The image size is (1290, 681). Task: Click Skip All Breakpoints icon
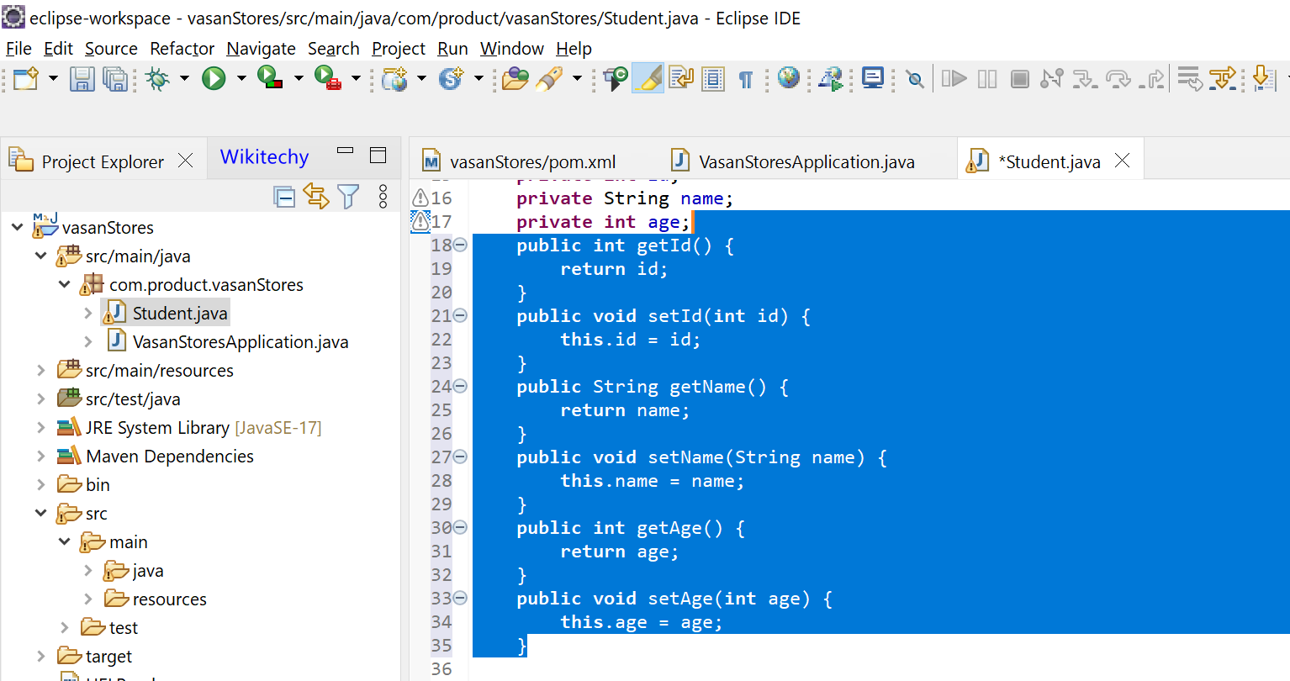click(x=915, y=79)
